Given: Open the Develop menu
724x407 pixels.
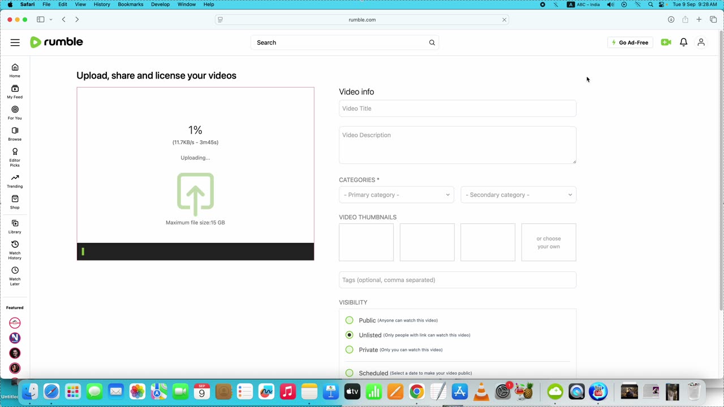Looking at the screenshot, I should [x=160, y=5].
